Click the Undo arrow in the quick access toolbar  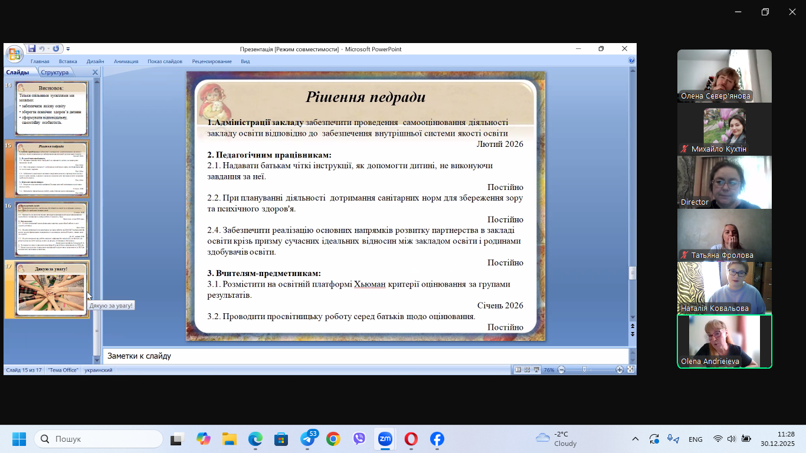click(x=43, y=49)
